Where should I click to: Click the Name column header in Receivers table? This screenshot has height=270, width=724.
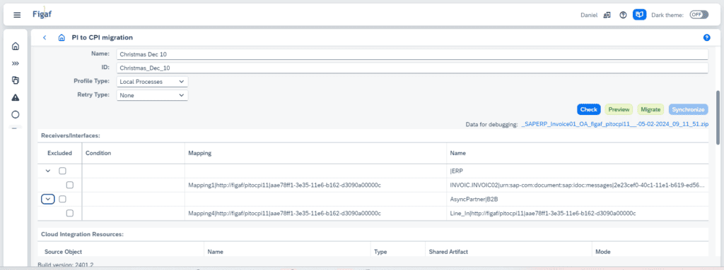(578, 153)
